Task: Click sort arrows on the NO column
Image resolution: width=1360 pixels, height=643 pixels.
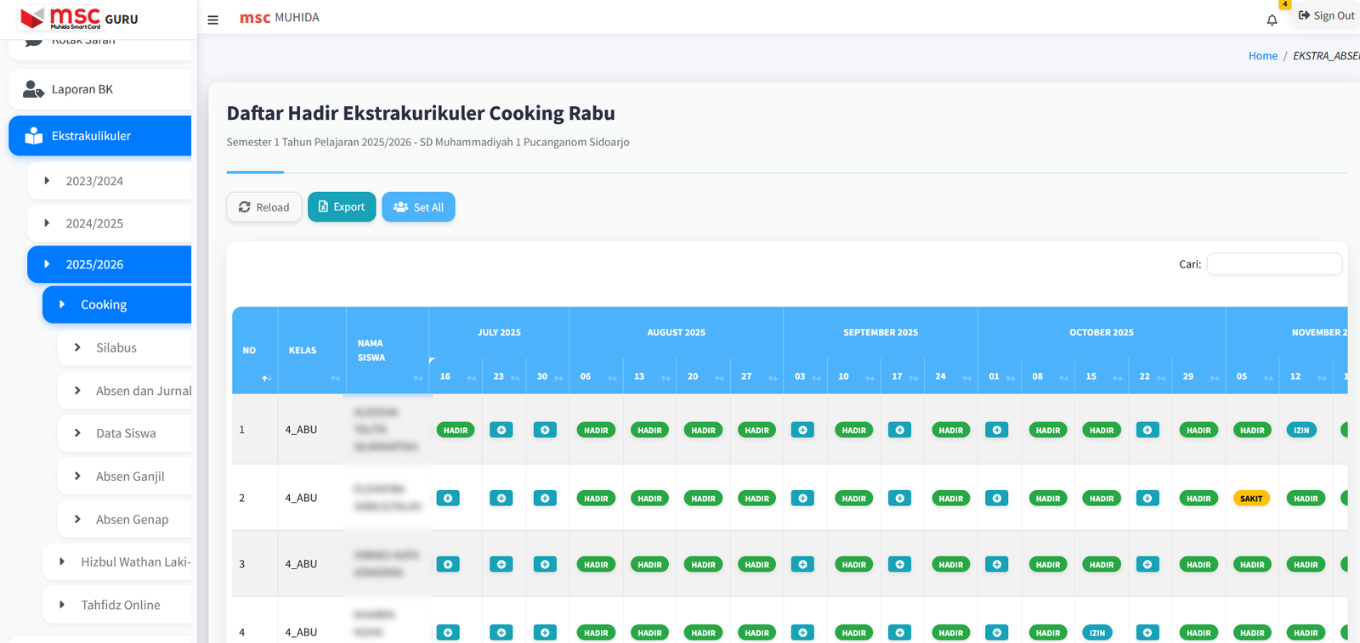Action: click(266, 378)
